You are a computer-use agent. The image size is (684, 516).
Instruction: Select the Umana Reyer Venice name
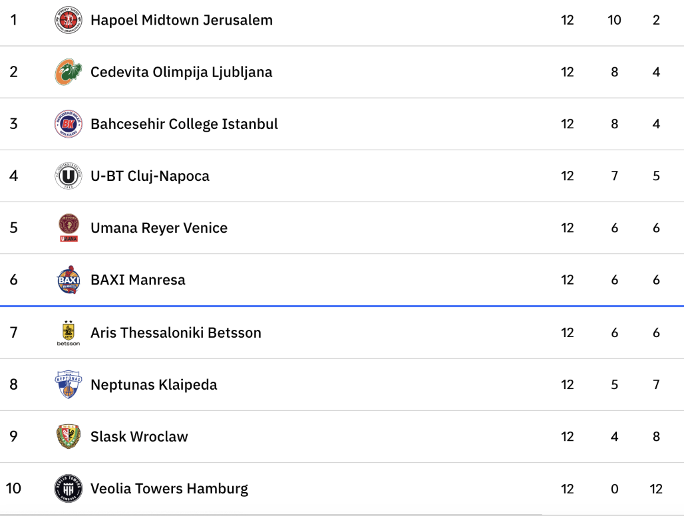[x=158, y=228]
